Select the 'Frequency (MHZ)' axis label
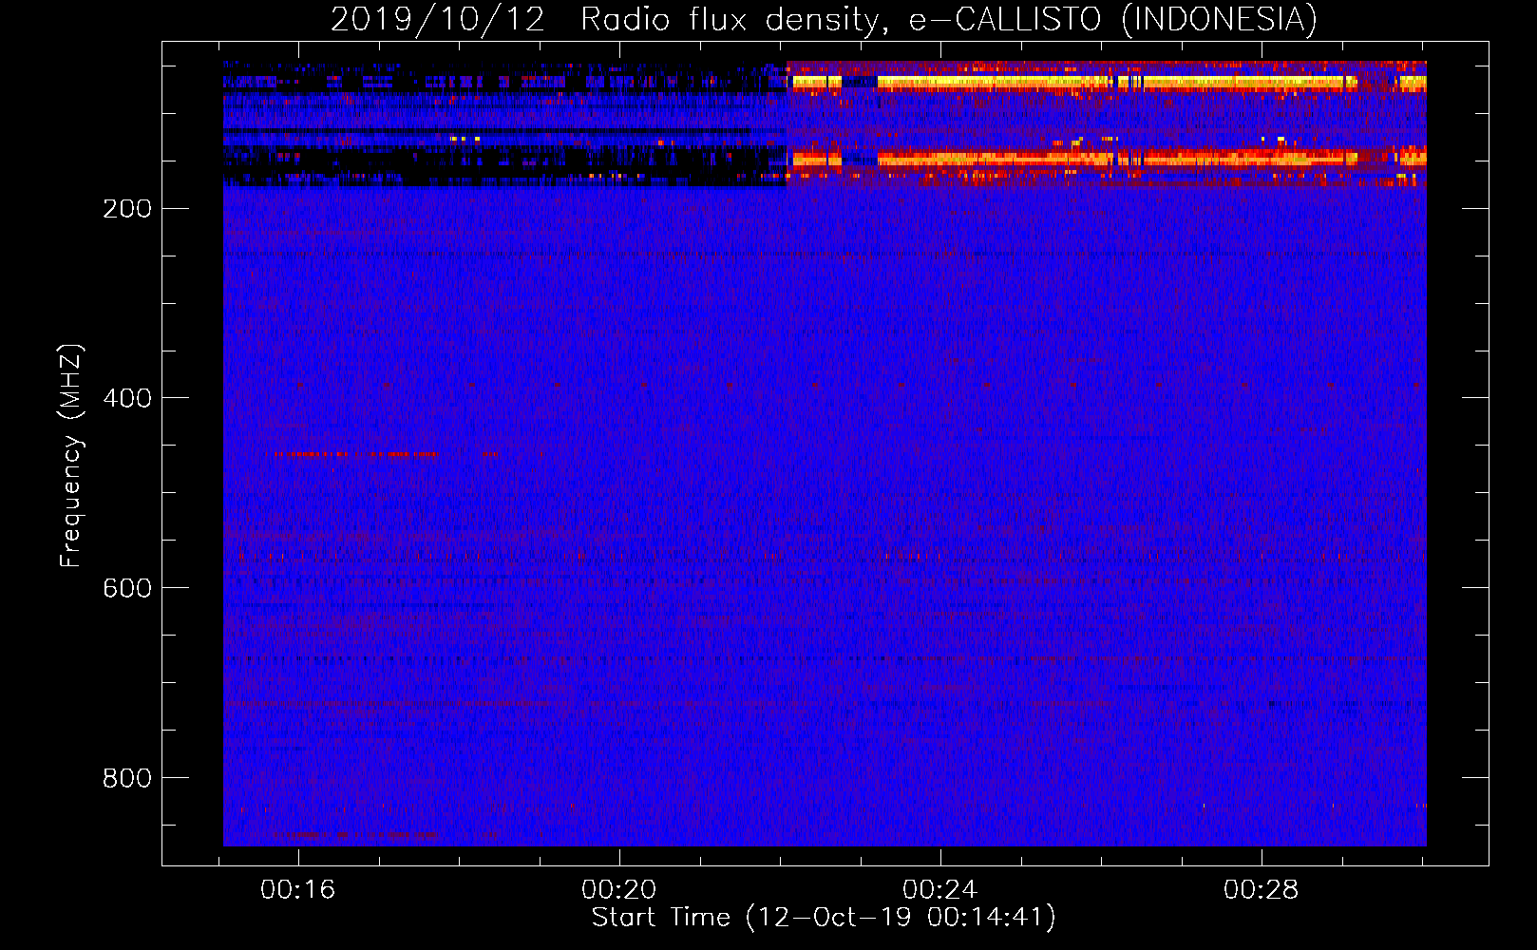The width and height of the screenshot is (1537, 950). click(x=71, y=455)
